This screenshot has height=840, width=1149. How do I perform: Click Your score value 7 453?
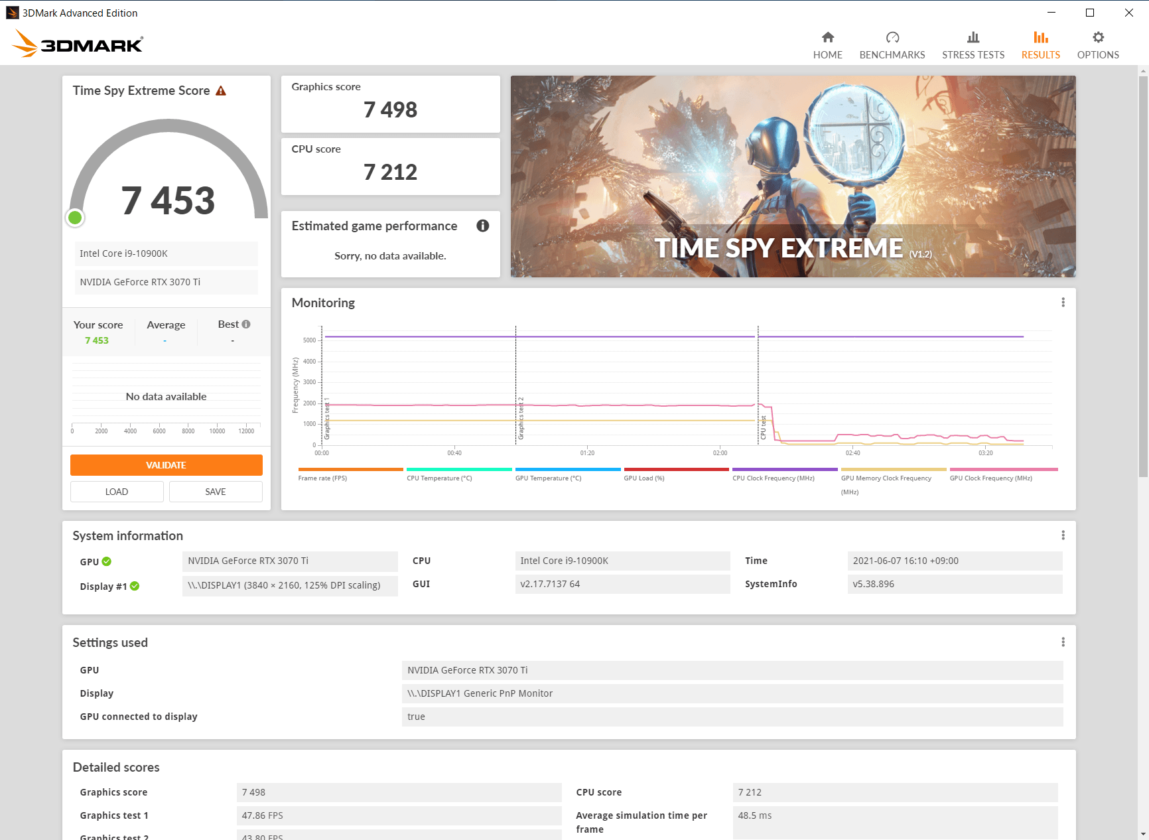[x=97, y=340]
